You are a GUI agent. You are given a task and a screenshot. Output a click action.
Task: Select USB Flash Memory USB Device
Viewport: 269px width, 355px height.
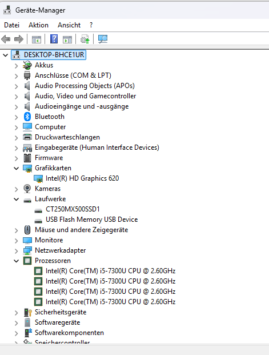tap(91, 220)
